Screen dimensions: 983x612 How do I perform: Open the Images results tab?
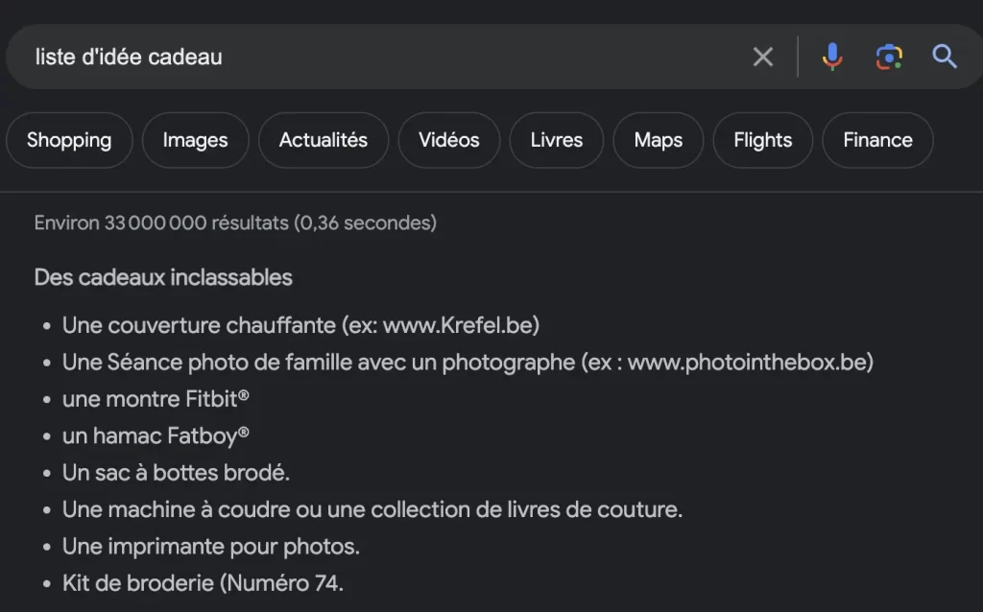[195, 140]
